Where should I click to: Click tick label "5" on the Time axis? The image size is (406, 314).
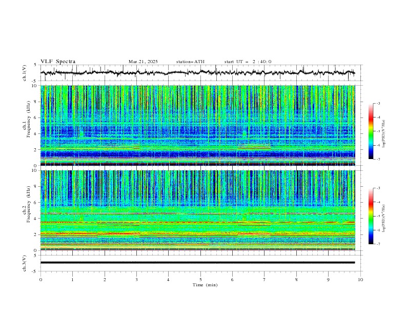[200, 280]
